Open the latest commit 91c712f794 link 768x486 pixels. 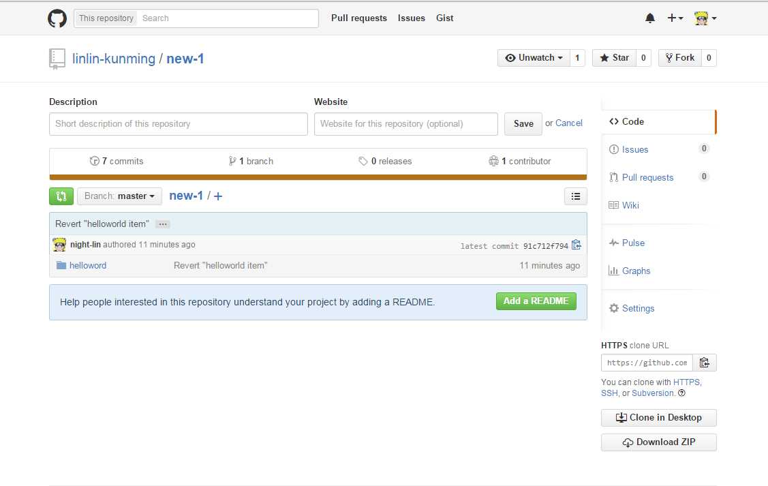[546, 246]
